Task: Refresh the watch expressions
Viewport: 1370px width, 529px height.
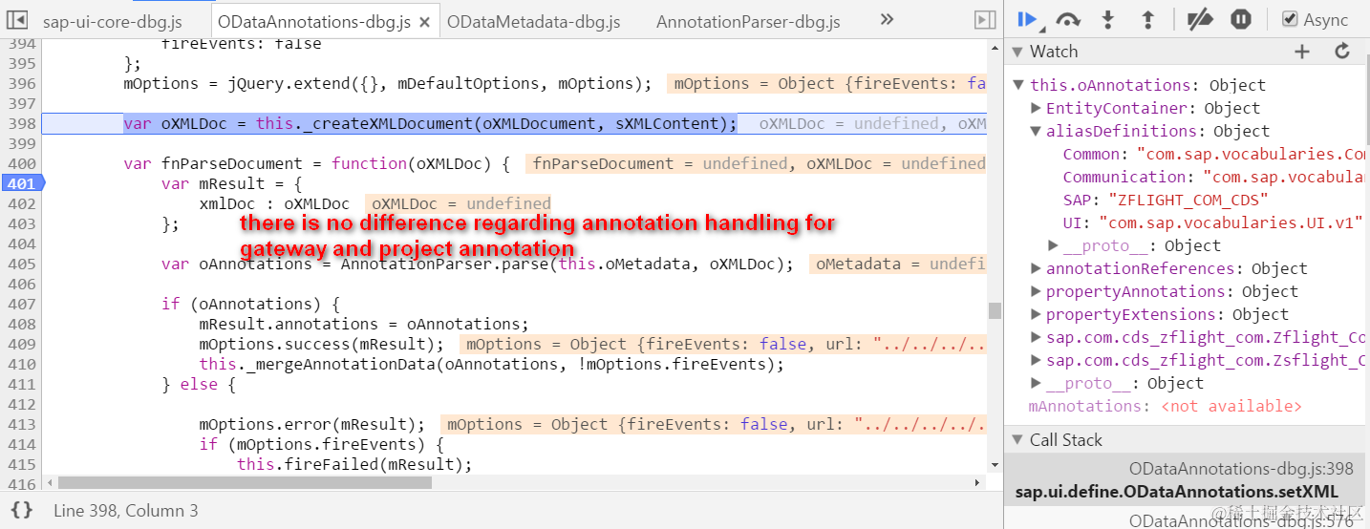Action: click(1341, 52)
